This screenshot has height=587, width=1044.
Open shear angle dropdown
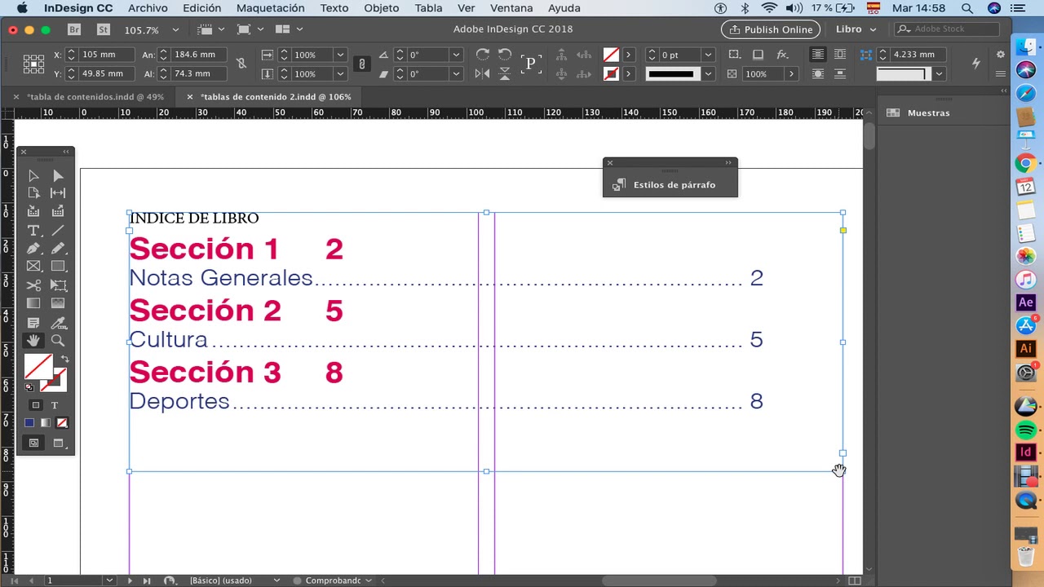(456, 73)
